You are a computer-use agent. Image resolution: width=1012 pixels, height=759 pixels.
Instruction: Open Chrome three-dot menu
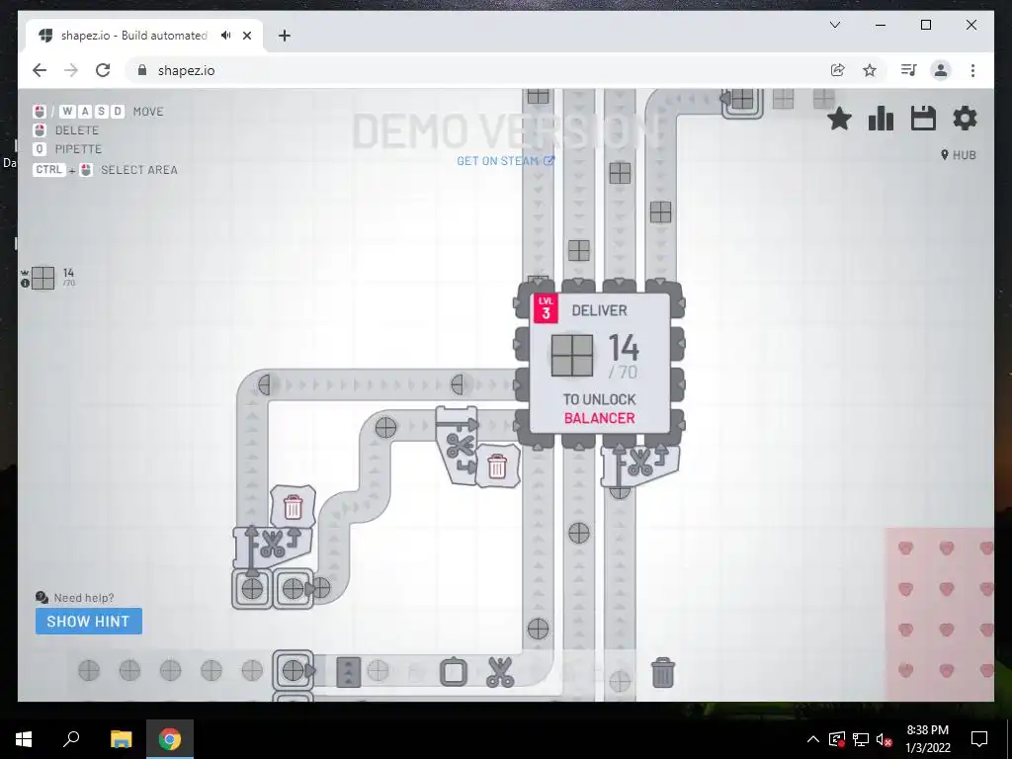pos(972,70)
